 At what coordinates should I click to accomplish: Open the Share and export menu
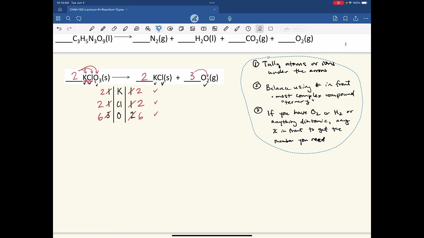356,19
